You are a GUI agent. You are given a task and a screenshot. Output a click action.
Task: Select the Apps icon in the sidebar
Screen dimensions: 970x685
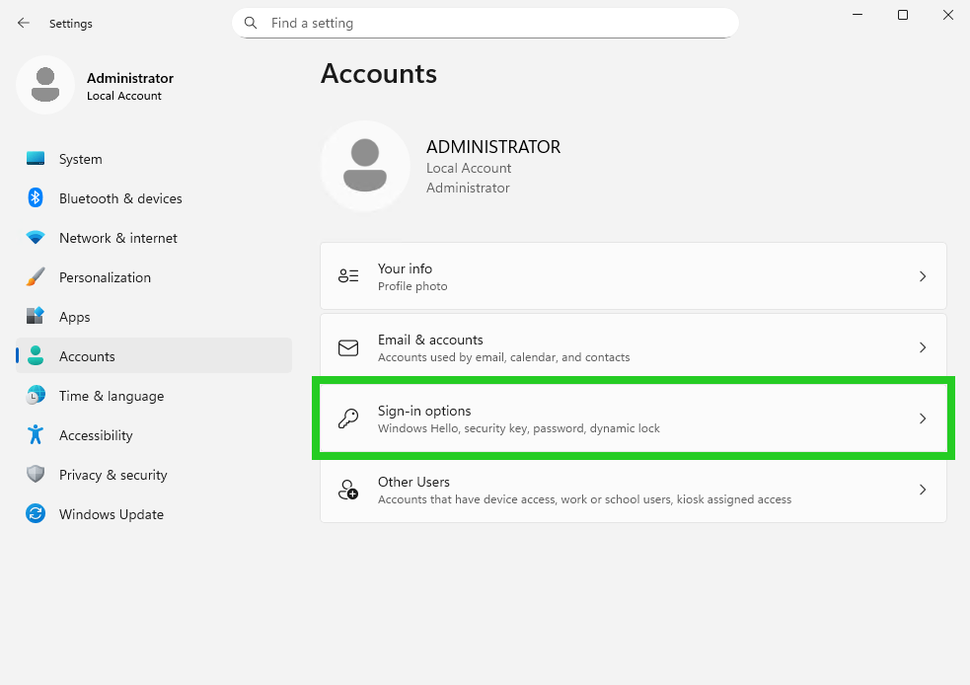[x=33, y=317]
